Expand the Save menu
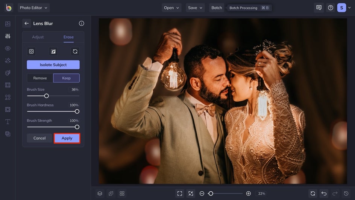The height and width of the screenshot is (200, 355). click(195, 8)
